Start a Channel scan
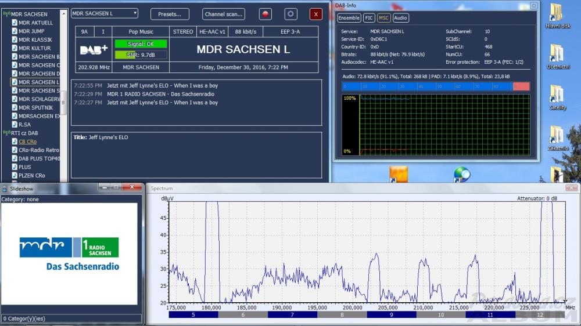The width and height of the screenshot is (581, 326). (x=224, y=14)
